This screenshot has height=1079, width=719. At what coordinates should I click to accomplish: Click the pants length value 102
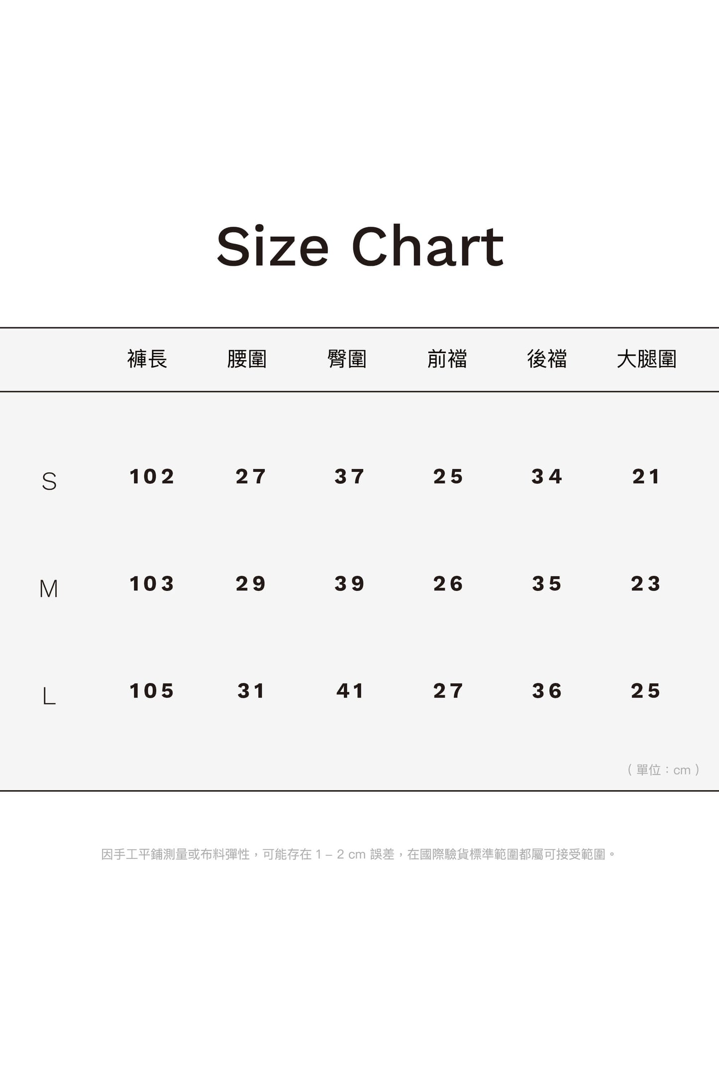(x=152, y=476)
